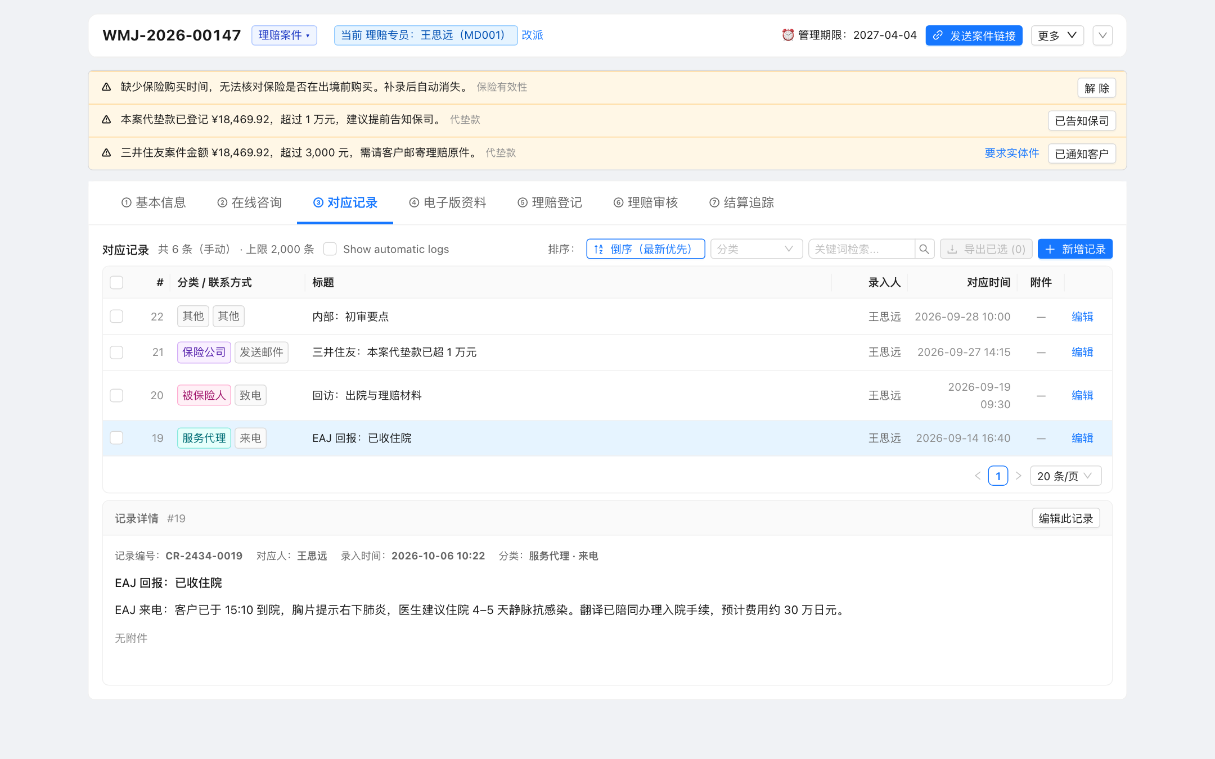
Task: Expand the header collapse chevron button
Action: pos(1102,35)
